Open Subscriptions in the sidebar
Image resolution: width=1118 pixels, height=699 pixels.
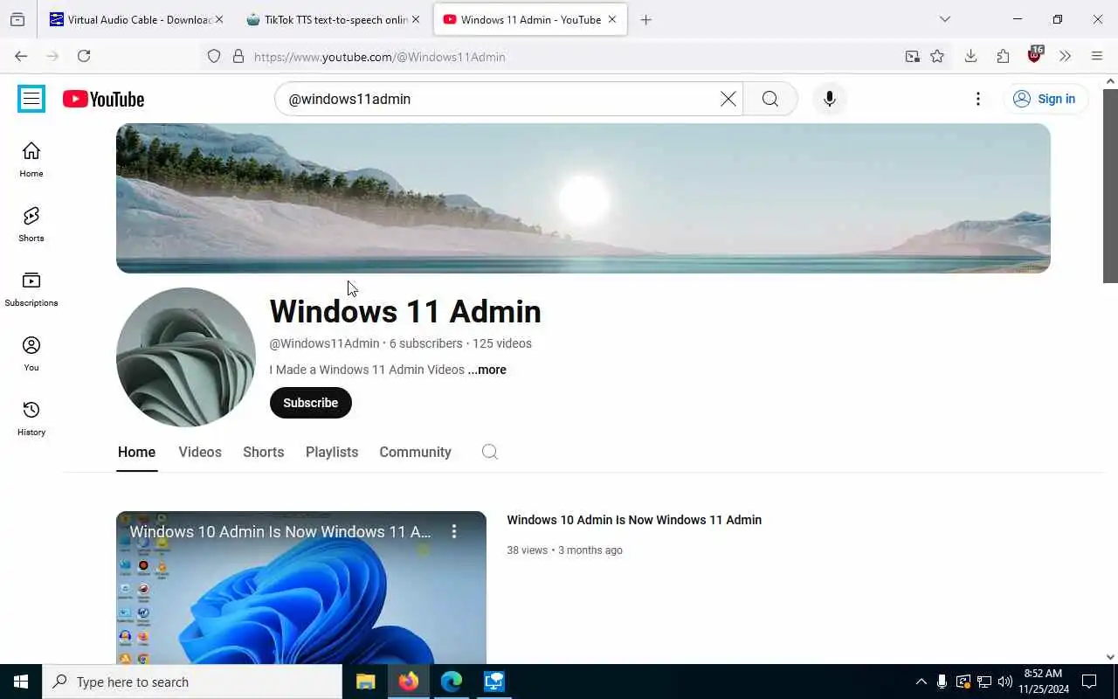pyautogui.click(x=31, y=289)
